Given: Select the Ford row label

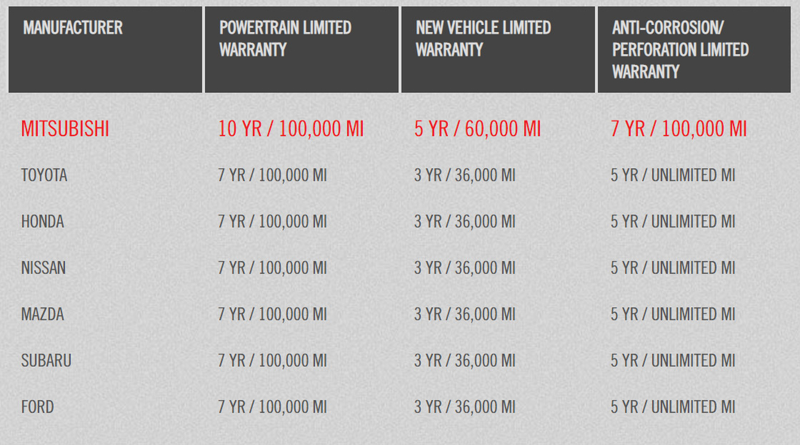Looking at the screenshot, I should point(38,407).
